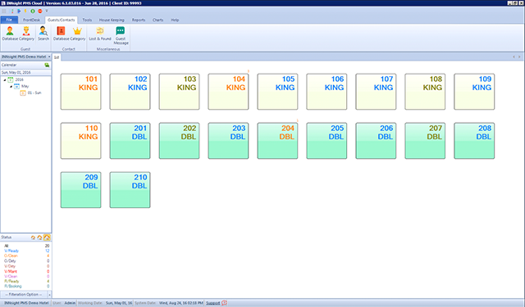
Task: Click the Support link in status bar
Action: click(213, 303)
